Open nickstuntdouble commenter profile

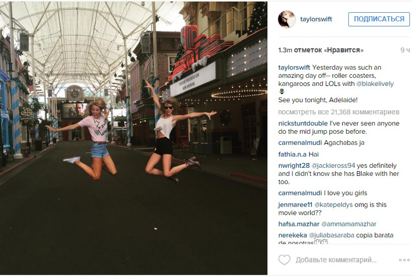tap(303, 123)
